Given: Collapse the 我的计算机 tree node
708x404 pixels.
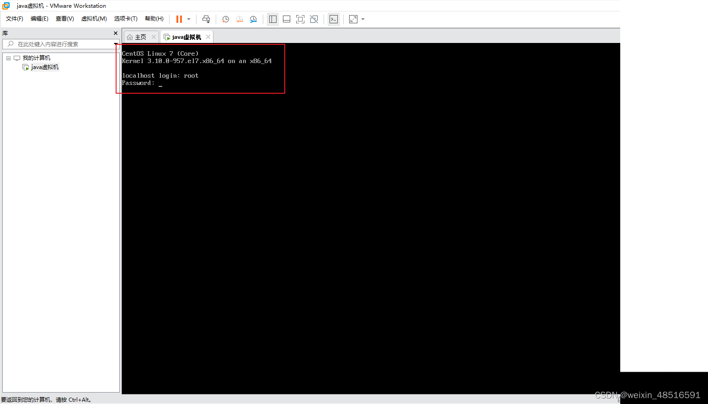Looking at the screenshot, I should (x=8, y=58).
